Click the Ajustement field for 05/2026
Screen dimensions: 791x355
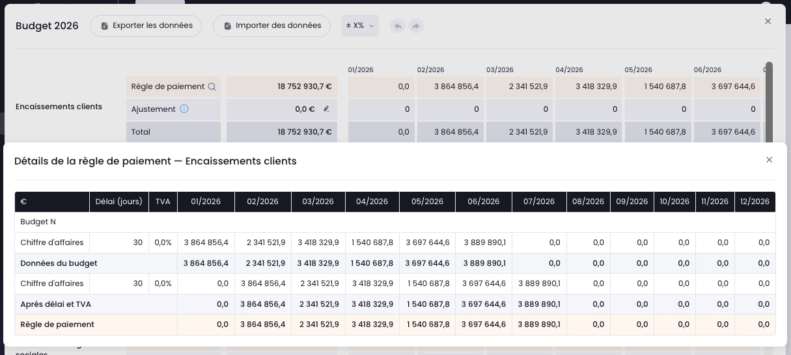click(x=658, y=109)
